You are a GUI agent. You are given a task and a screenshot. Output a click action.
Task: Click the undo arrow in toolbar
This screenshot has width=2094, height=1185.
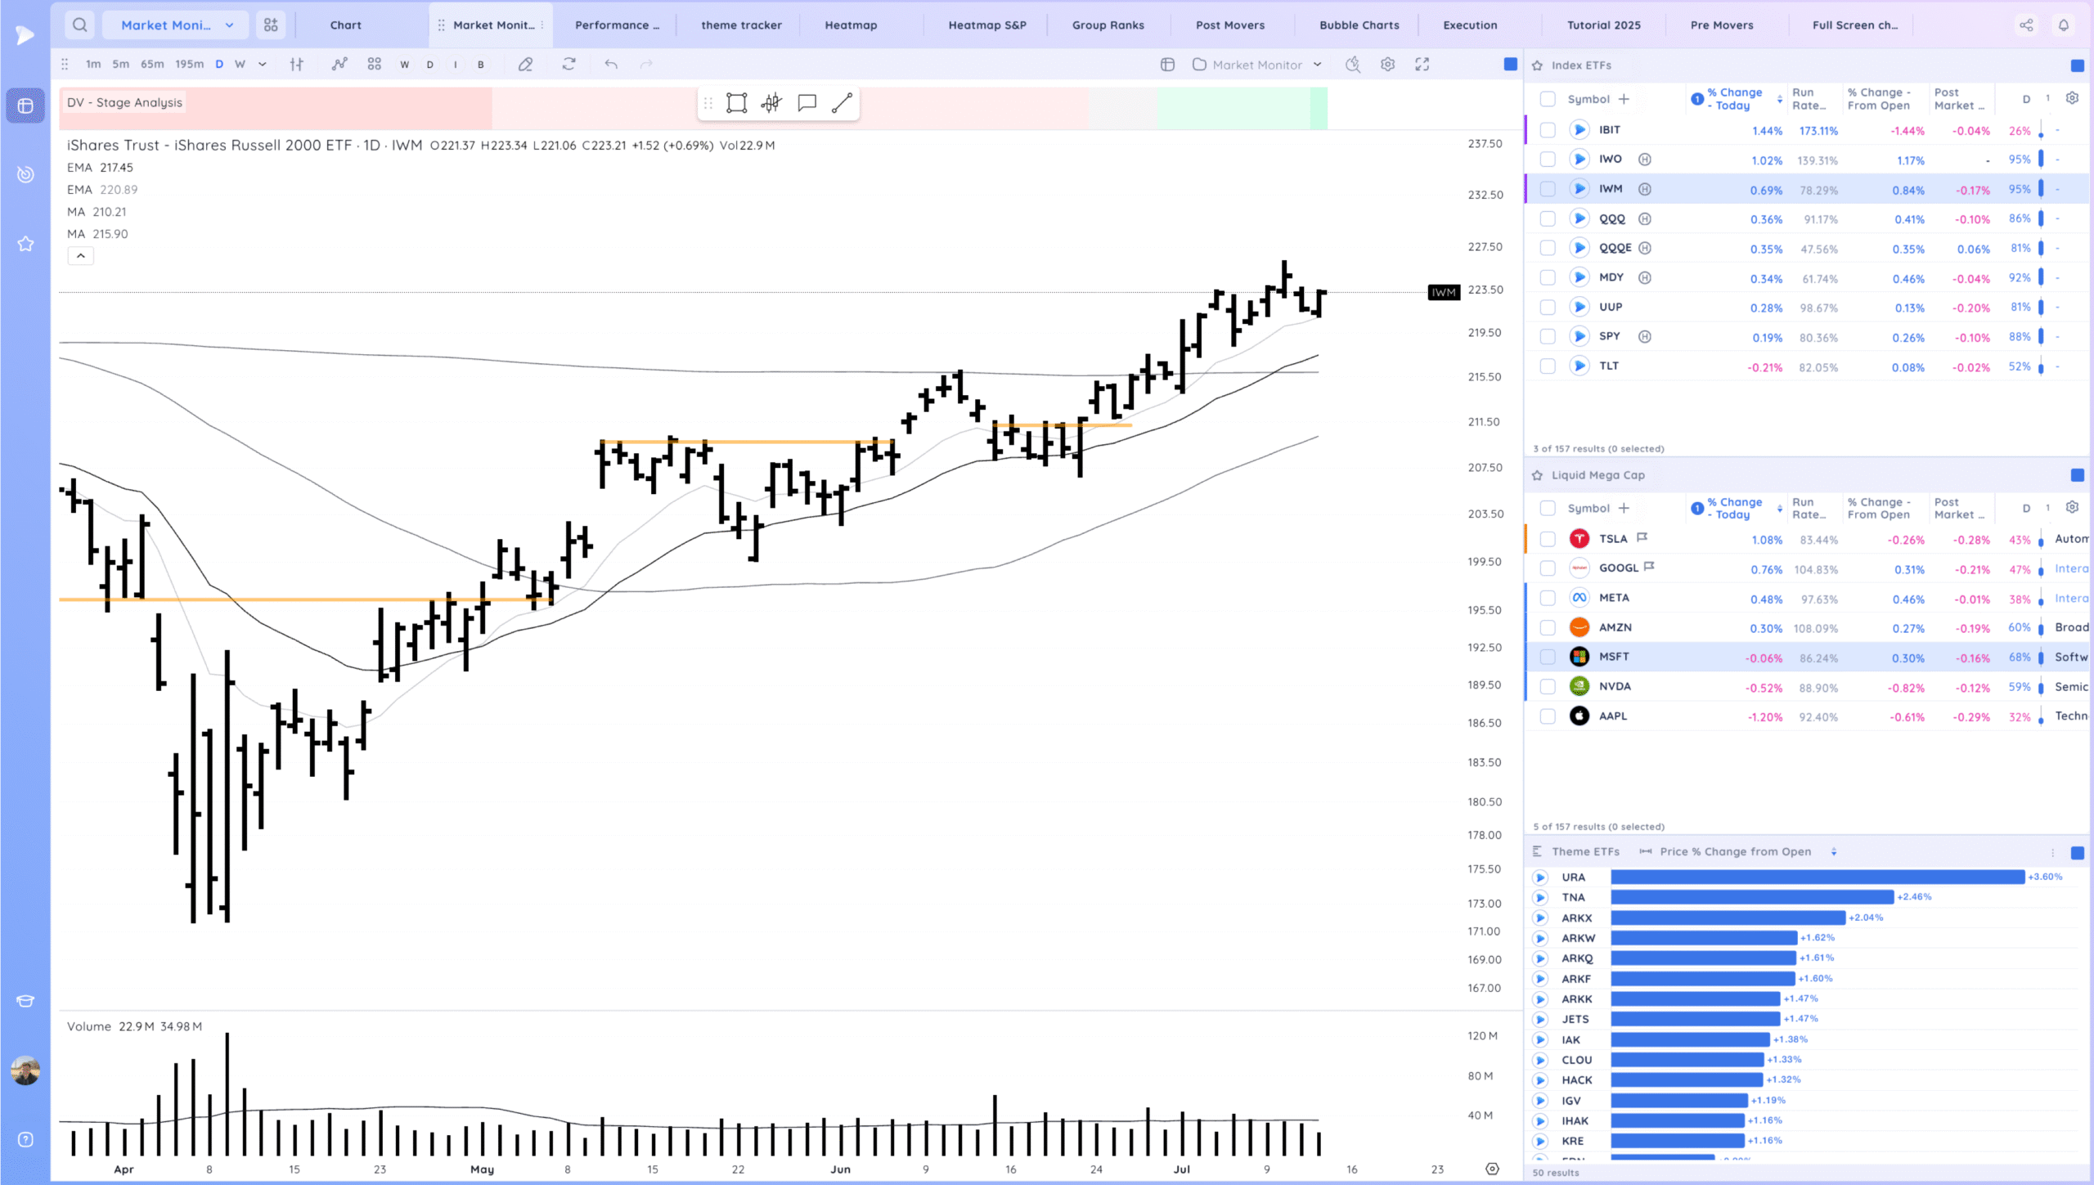[x=610, y=65]
